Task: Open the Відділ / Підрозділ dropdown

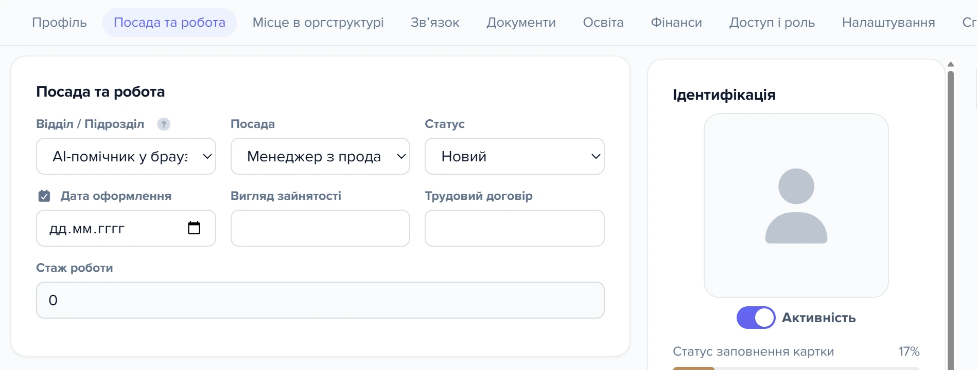Action: tap(126, 156)
